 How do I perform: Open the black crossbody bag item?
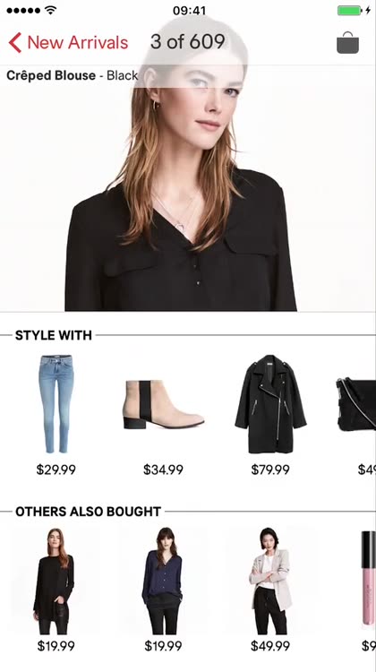[356, 404]
